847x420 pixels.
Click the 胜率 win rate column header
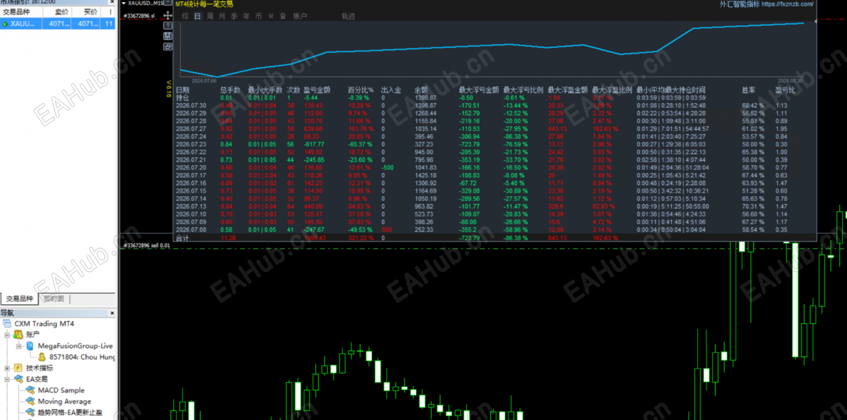pos(749,90)
